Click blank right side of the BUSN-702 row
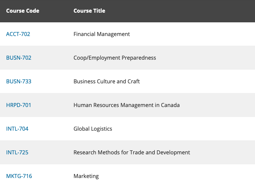255x186 pixels. [x=214, y=58]
